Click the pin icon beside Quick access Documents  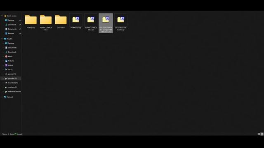tap(20, 29)
